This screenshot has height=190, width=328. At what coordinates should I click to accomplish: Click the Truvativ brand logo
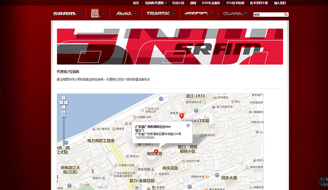coord(158,14)
